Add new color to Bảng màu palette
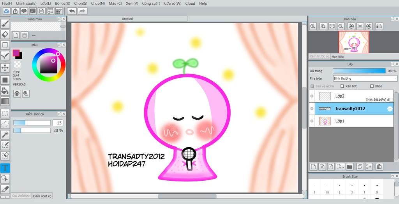This screenshot has width=399, height=204. [16, 35]
